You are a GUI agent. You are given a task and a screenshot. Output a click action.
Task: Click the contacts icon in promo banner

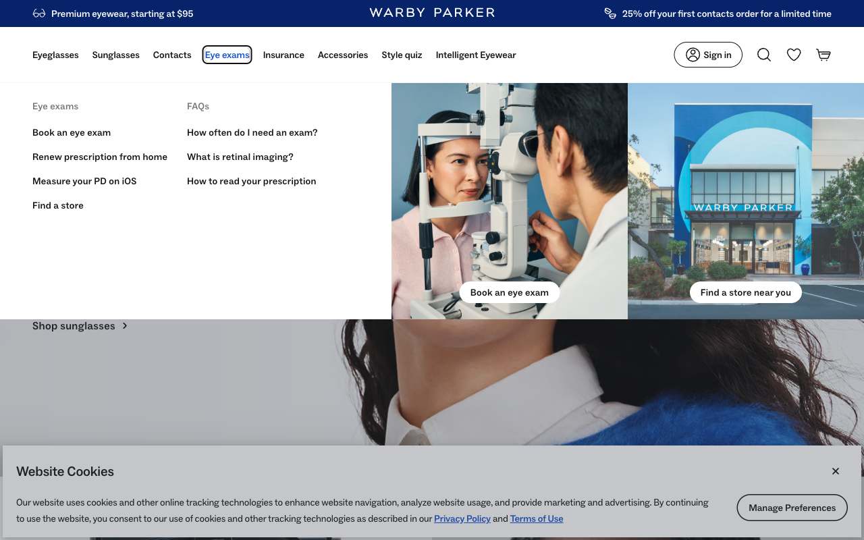coord(610,13)
